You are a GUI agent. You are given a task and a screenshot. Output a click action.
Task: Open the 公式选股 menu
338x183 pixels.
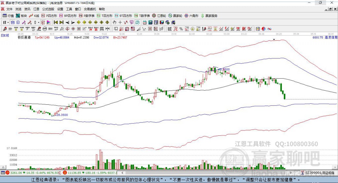point(48,9)
